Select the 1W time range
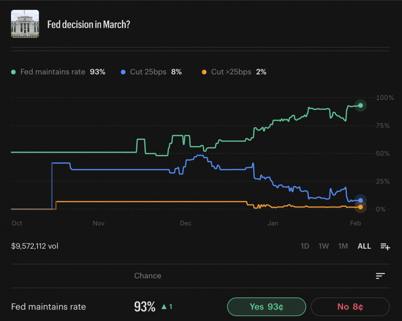 [x=324, y=246]
